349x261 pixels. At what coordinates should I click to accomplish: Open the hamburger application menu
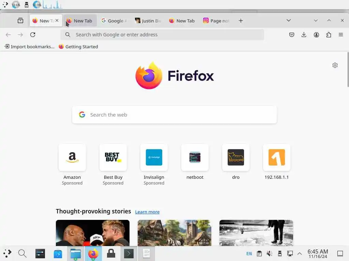[x=341, y=35]
